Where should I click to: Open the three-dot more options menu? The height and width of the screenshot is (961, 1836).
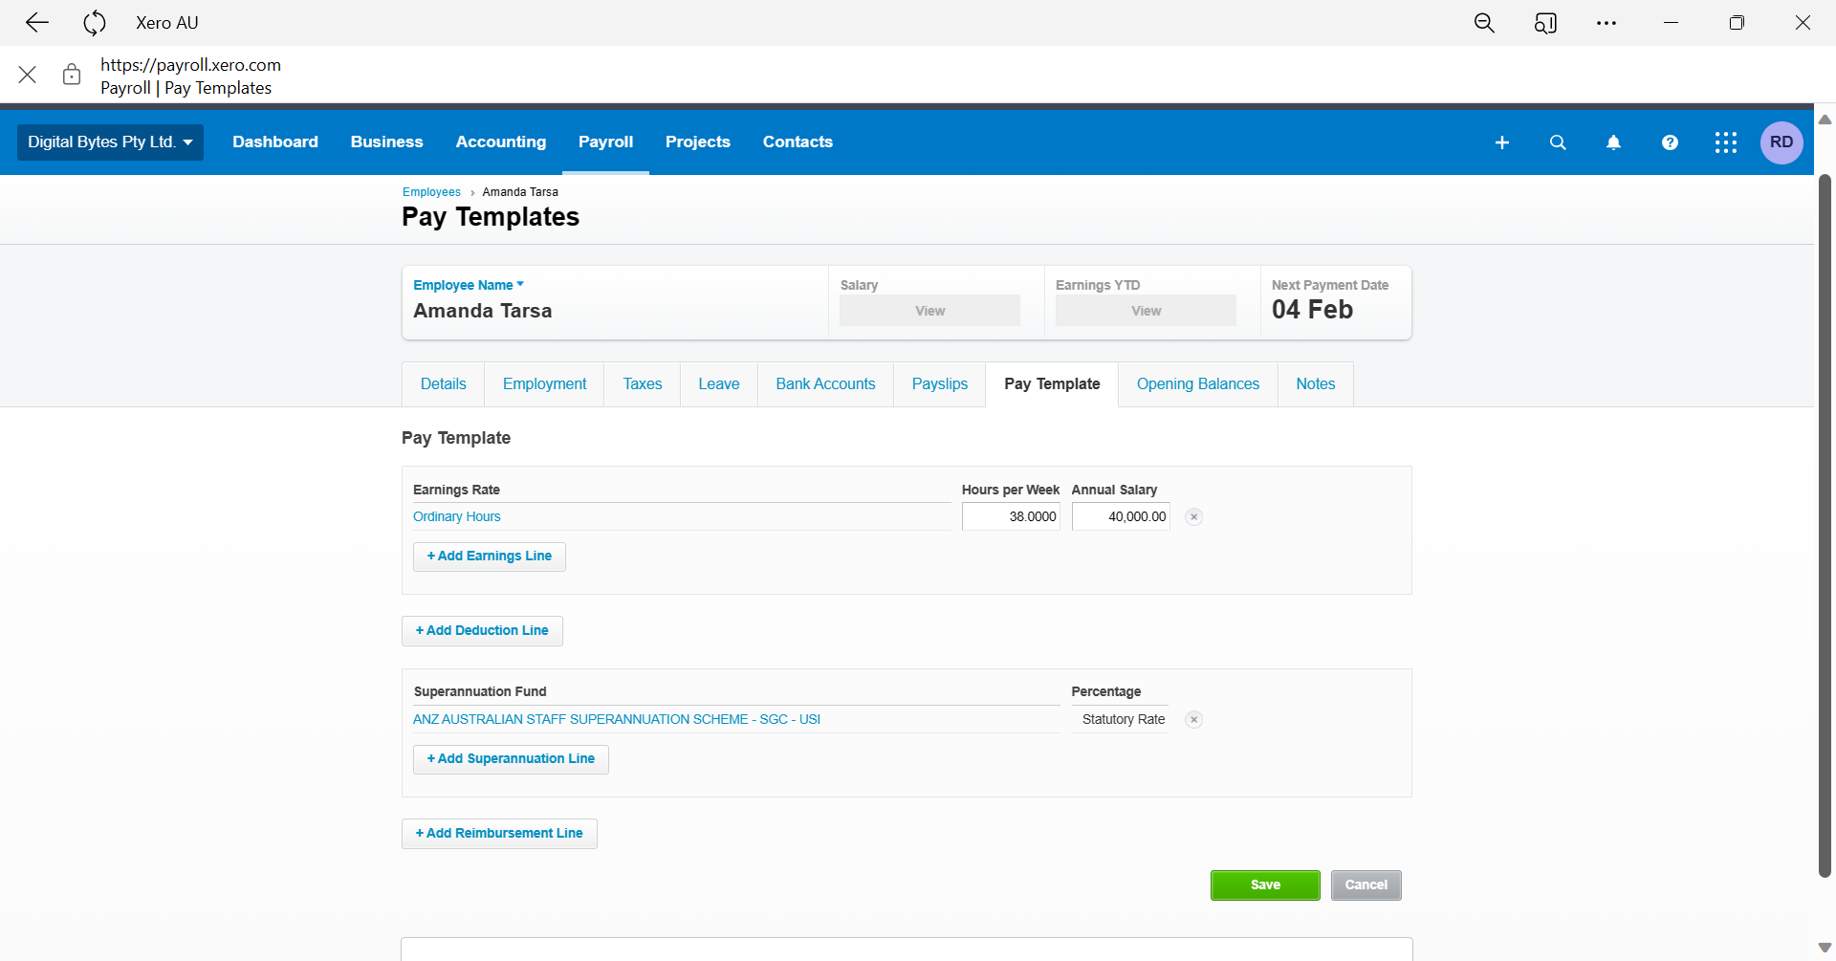pyautogui.click(x=1606, y=23)
